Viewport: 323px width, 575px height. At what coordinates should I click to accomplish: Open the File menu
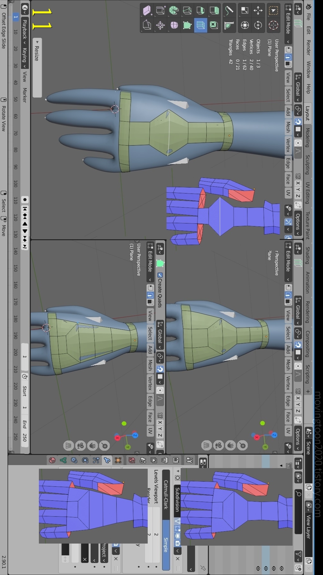(308, 17)
